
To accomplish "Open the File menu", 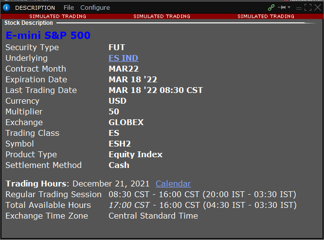I will pyautogui.click(x=69, y=8).
